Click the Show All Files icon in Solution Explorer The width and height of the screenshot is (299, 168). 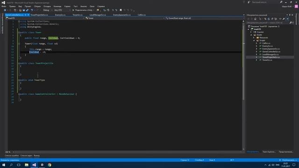(x=276, y=19)
